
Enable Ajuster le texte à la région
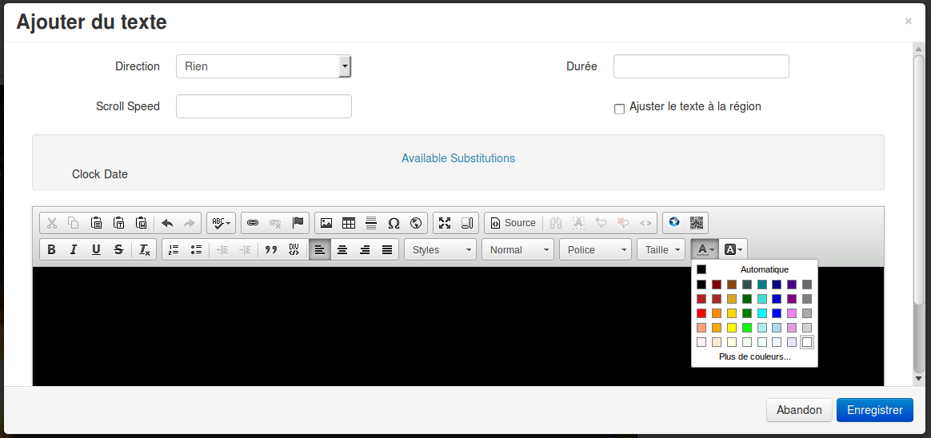(x=619, y=109)
